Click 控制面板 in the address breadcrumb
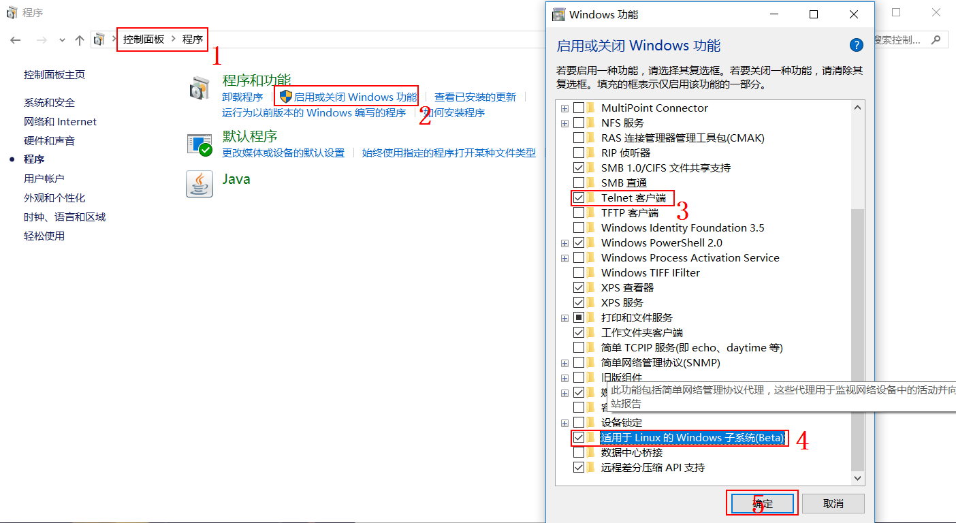Viewport: 956px width, 523px height. coord(144,39)
